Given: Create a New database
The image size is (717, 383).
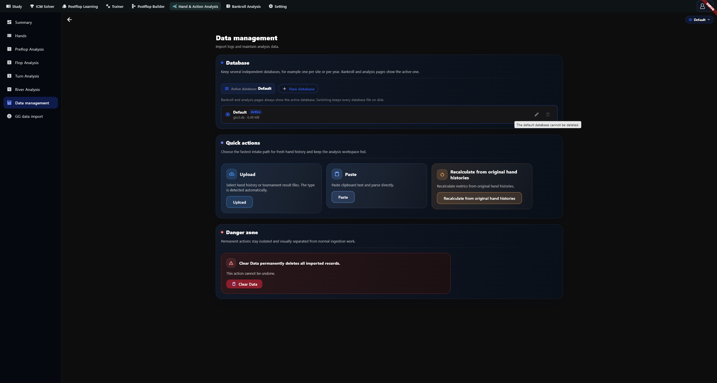Looking at the screenshot, I should click(x=298, y=89).
